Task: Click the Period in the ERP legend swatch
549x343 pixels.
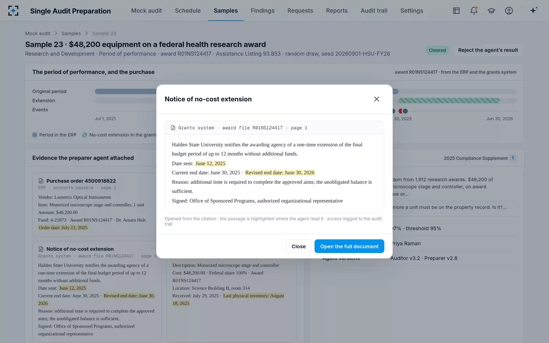Action: [35, 135]
